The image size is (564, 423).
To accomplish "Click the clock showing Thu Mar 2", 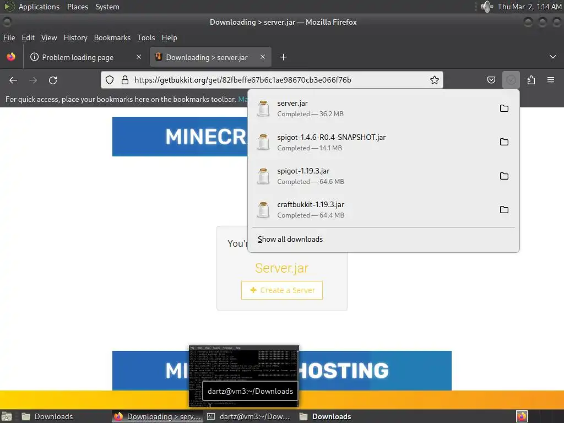I will point(529,7).
